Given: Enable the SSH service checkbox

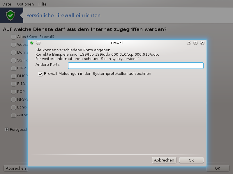Looking at the screenshot, I should tap(13, 60).
